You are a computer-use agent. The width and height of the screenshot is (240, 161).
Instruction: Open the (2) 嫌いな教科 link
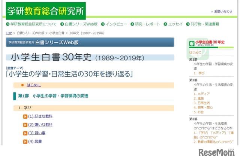[40, 125]
